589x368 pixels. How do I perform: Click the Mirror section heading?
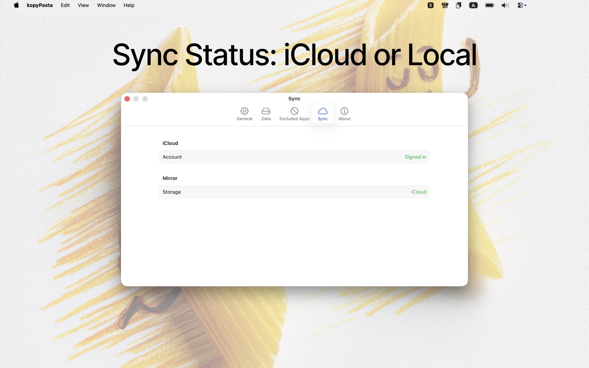170,179
